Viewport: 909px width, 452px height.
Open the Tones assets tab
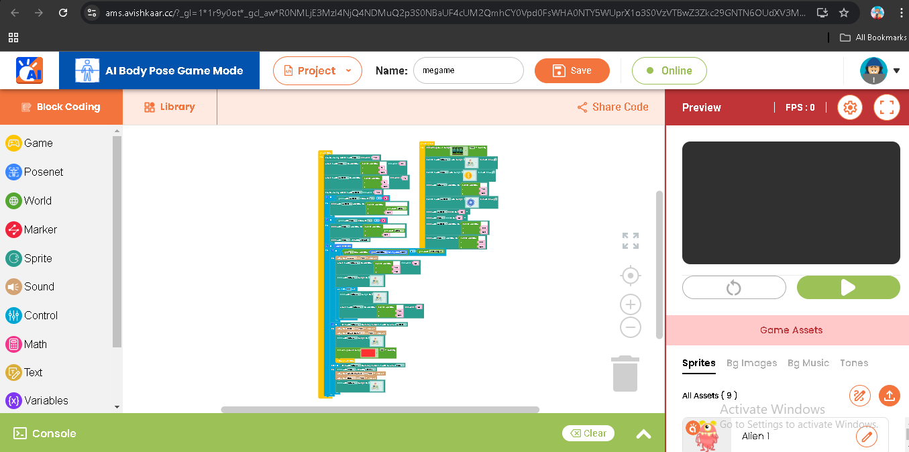click(x=854, y=363)
